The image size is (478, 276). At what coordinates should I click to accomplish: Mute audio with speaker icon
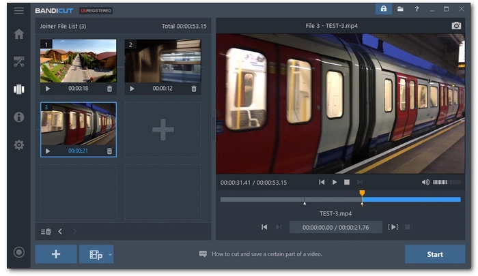coord(425,182)
